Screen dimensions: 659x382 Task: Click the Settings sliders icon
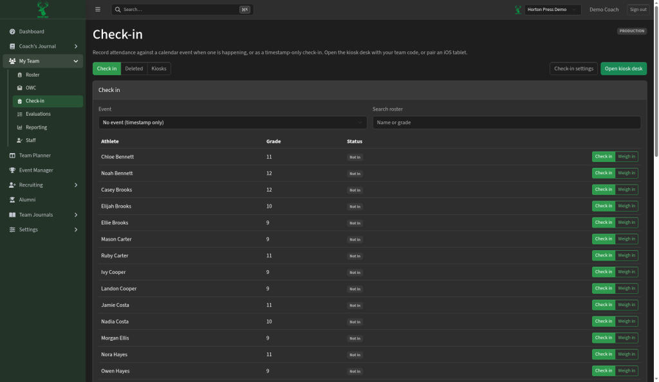coord(12,230)
